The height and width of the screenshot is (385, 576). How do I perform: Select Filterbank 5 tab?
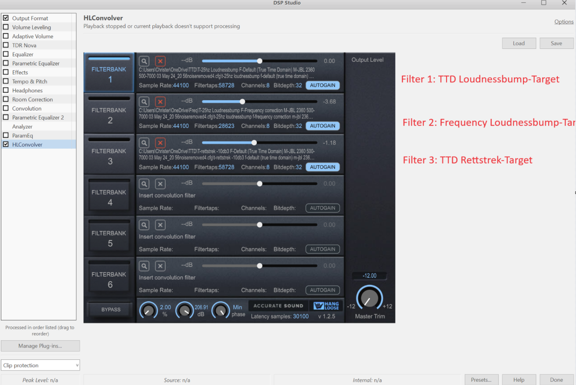click(x=109, y=236)
